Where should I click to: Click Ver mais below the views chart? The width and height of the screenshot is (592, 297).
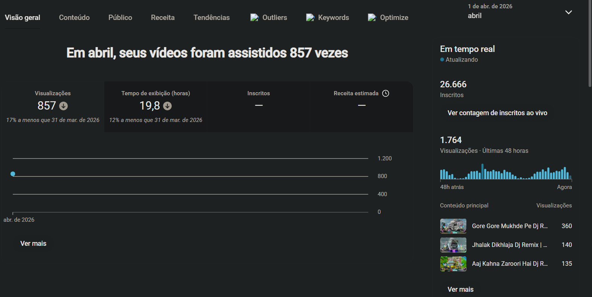tap(33, 244)
